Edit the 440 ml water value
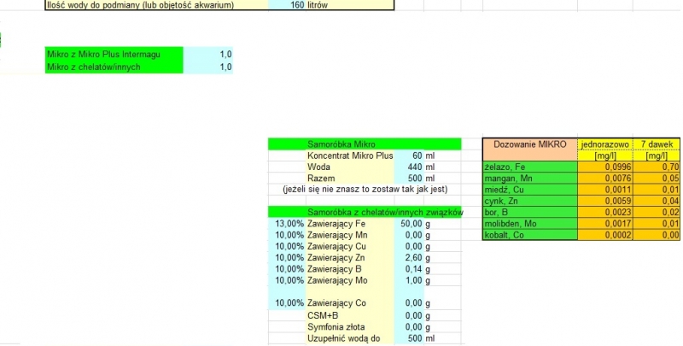 coord(409,167)
